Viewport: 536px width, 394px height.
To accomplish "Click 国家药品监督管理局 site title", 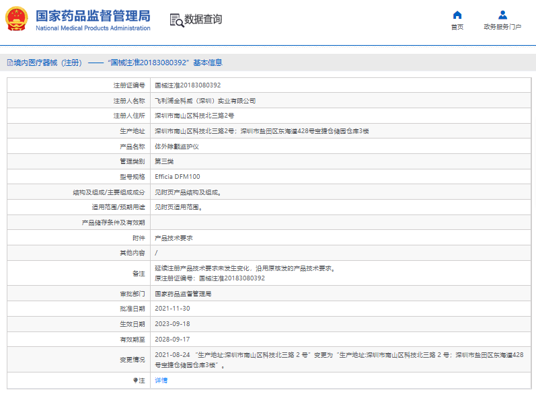I will coord(93,15).
